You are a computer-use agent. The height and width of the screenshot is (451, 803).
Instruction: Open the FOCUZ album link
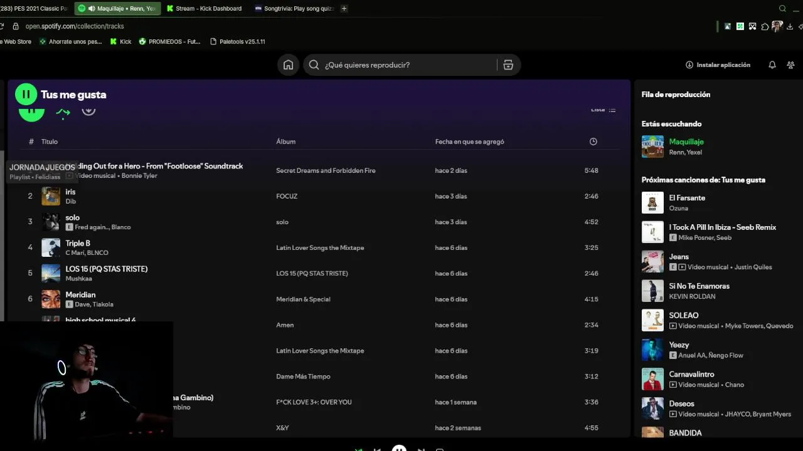coord(287,196)
